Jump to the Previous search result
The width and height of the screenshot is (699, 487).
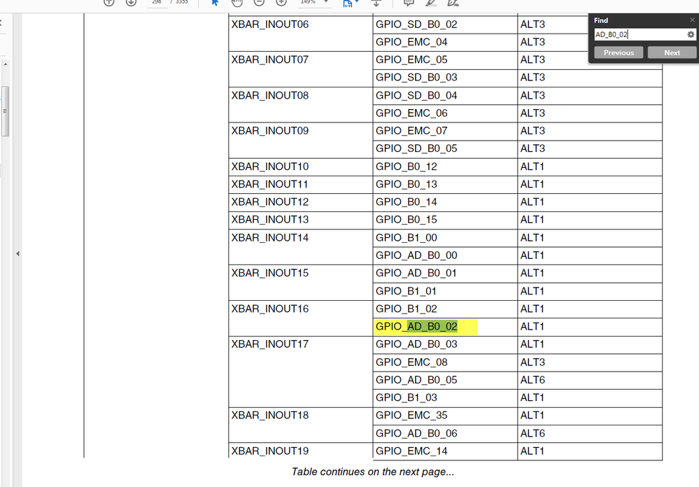point(619,52)
